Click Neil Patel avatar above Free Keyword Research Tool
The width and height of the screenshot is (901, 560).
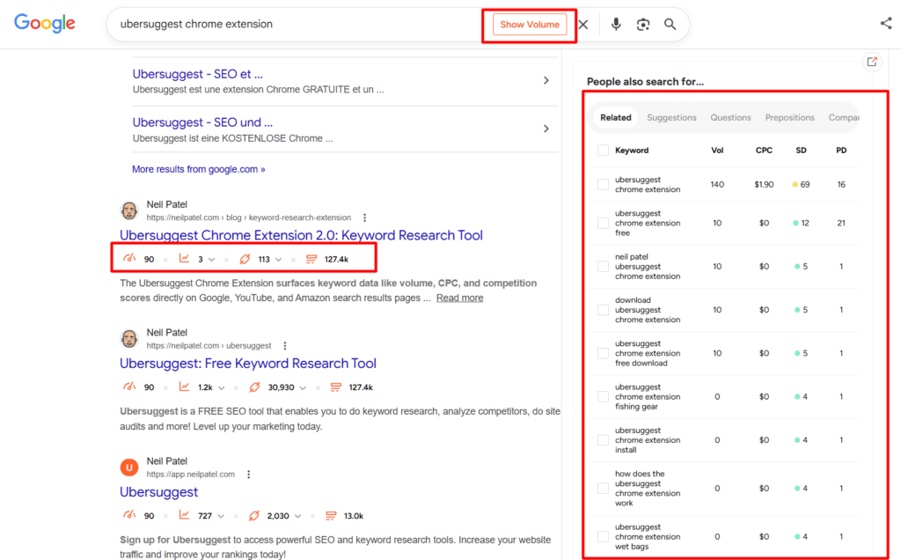point(129,339)
